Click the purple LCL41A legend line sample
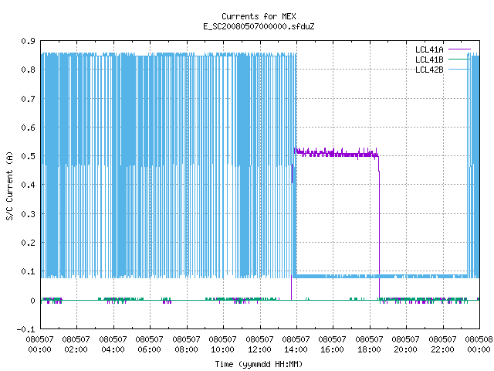494x371 pixels. point(459,49)
